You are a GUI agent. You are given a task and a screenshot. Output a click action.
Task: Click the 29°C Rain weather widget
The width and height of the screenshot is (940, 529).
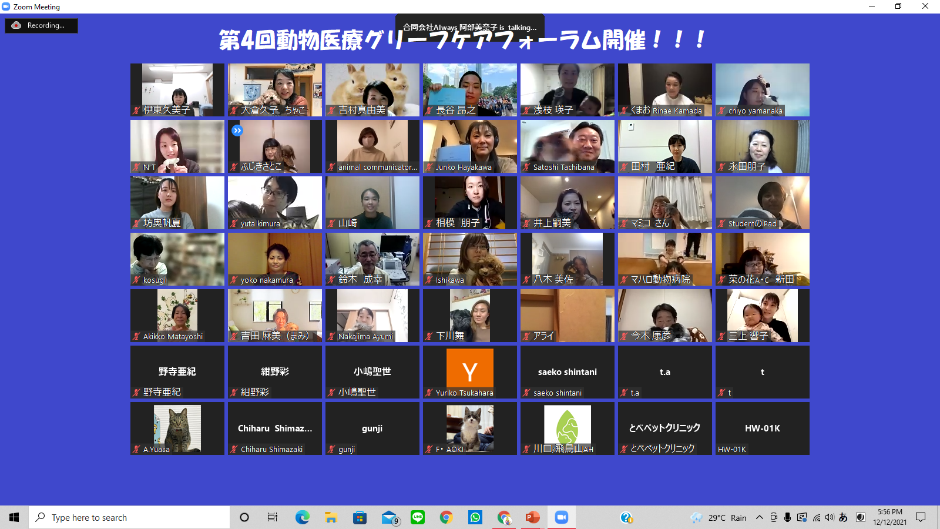[x=719, y=517]
